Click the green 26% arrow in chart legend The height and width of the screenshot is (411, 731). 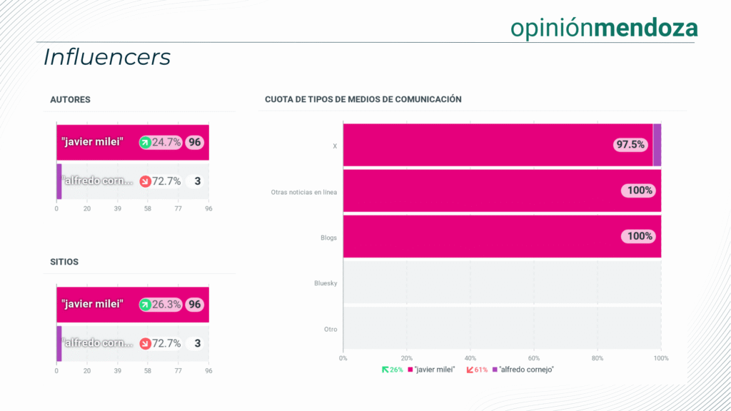coord(385,370)
